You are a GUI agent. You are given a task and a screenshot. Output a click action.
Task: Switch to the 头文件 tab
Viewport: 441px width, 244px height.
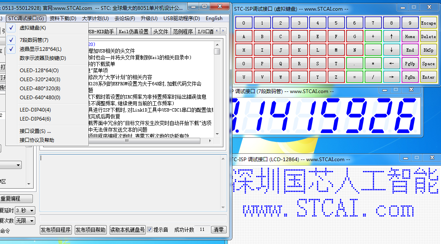point(161,32)
